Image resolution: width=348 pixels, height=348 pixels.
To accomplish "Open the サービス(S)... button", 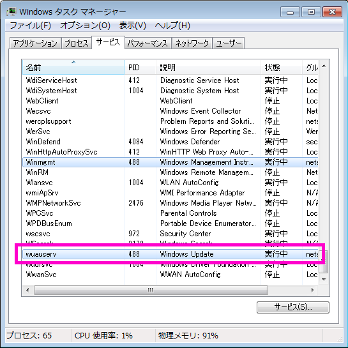I will 292,307.
